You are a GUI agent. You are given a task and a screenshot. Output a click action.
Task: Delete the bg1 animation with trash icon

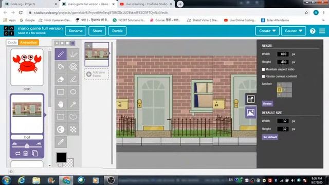(26, 153)
